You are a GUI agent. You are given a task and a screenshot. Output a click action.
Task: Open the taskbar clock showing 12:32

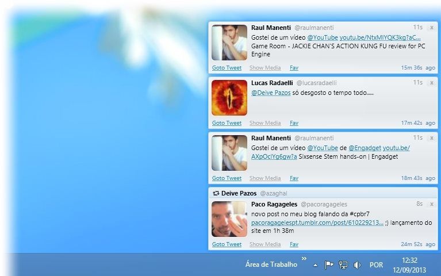point(409,265)
